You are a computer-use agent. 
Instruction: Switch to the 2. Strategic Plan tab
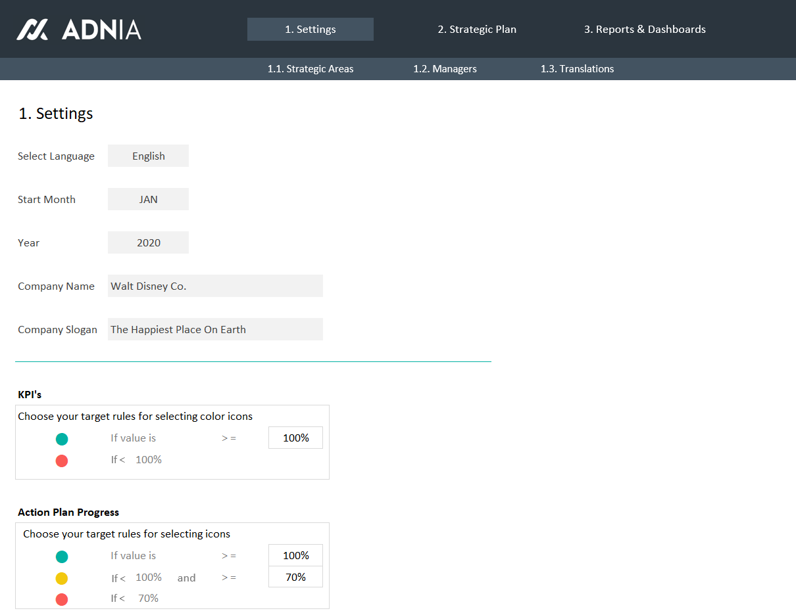pos(477,30)
